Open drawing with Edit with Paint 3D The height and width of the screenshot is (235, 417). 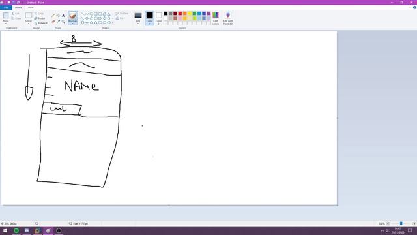click(x=228, y=18)
